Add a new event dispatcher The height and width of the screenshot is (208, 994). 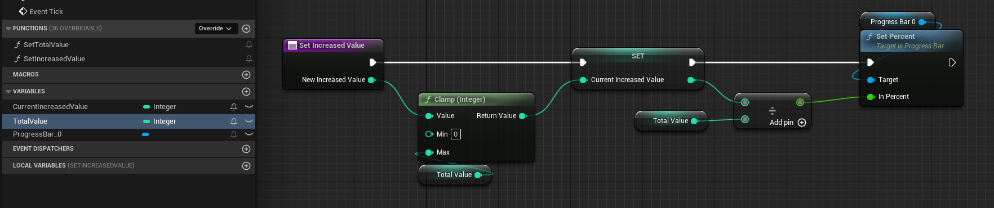coord(246,148)
